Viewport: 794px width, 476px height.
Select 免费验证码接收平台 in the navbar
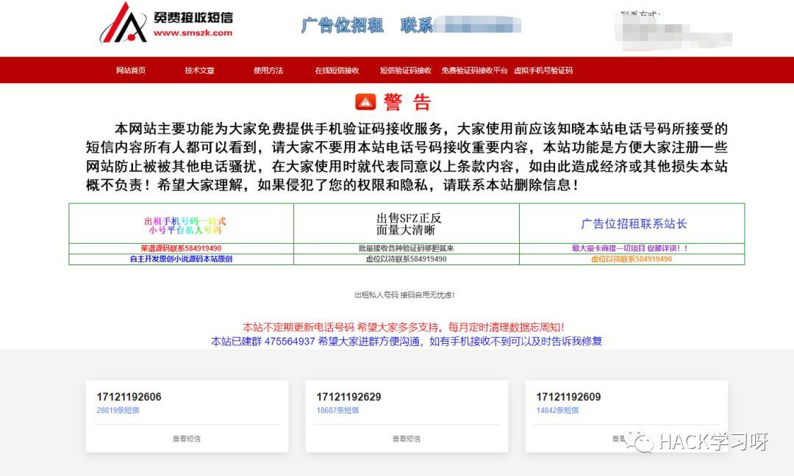tap(474, 71)
